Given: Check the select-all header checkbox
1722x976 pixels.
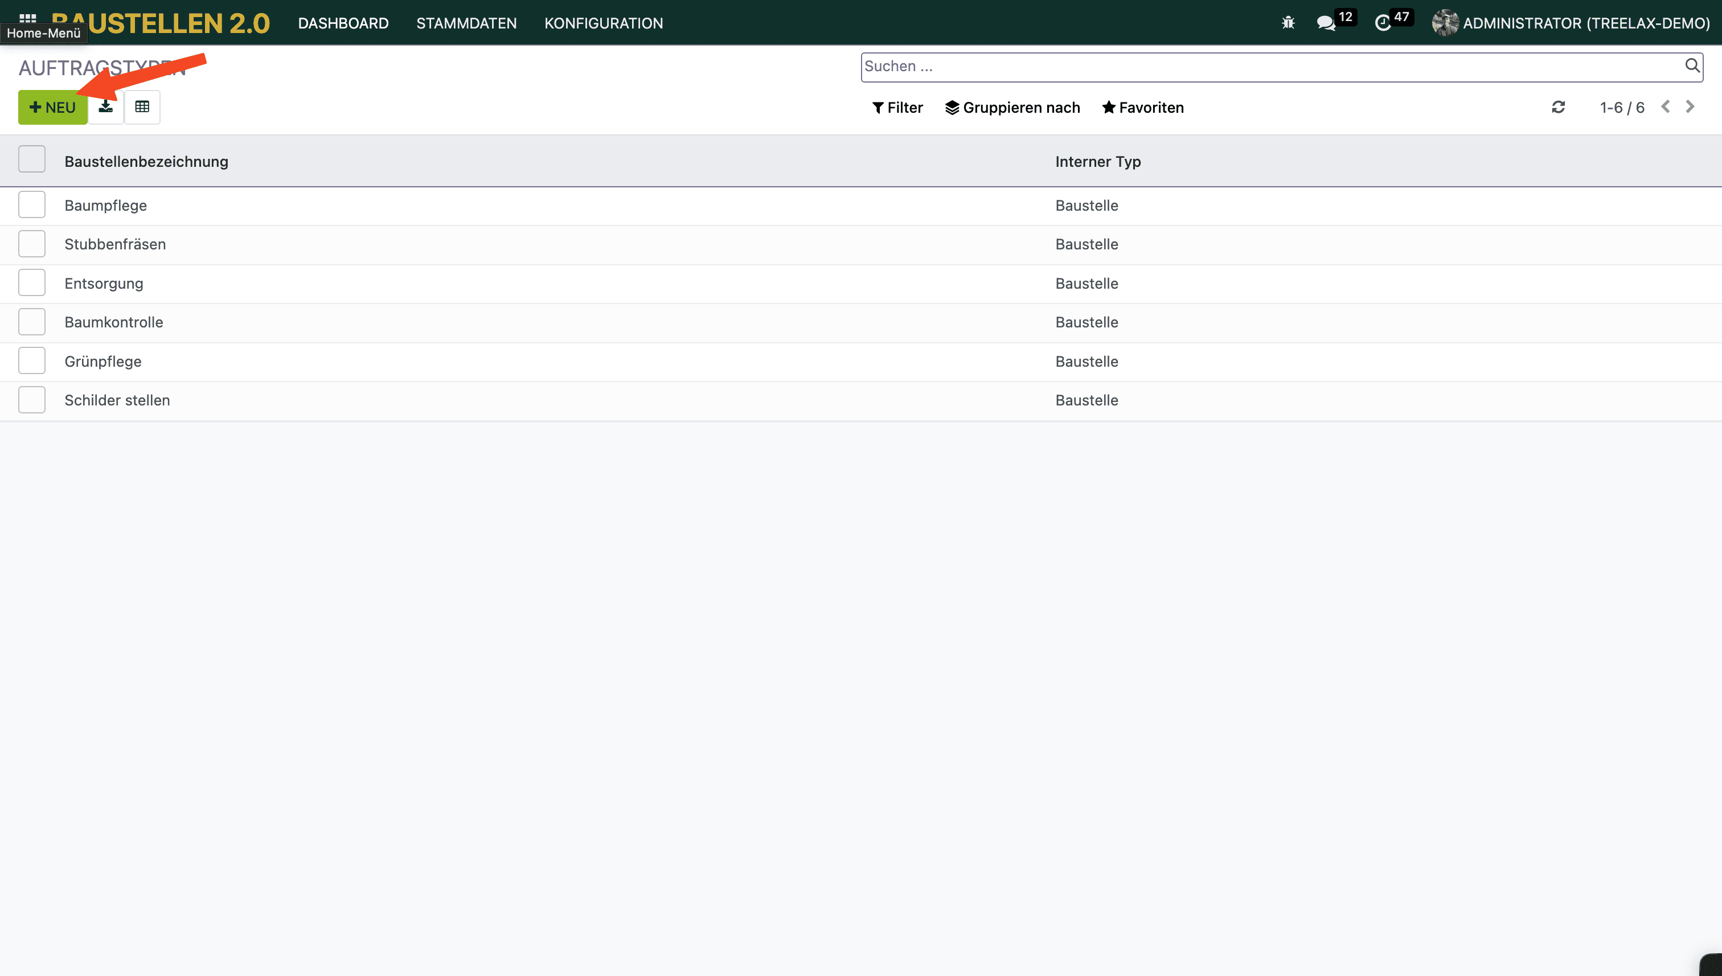Looking at the screenshot, I should [x=31, y=159].
